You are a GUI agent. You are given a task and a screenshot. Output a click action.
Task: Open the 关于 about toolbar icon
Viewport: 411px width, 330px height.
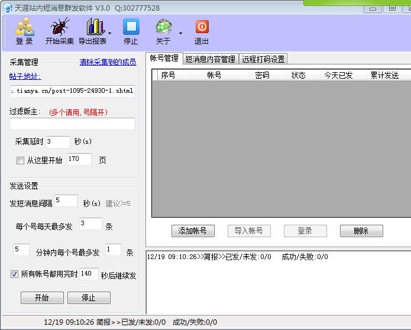(x=163, y=28)
